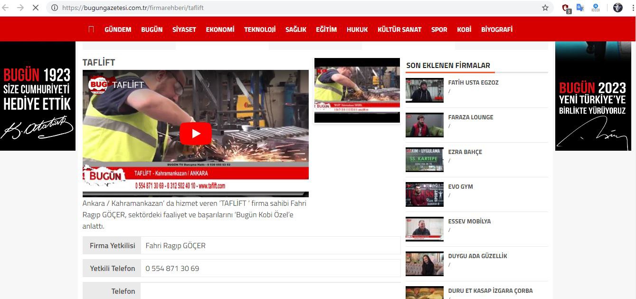Open the Google Translate extension icon
The image size is (636, 299).
tap(580, 8)
